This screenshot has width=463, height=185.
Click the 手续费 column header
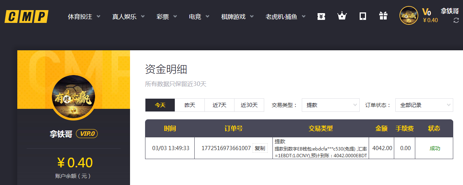click(405, 128)
